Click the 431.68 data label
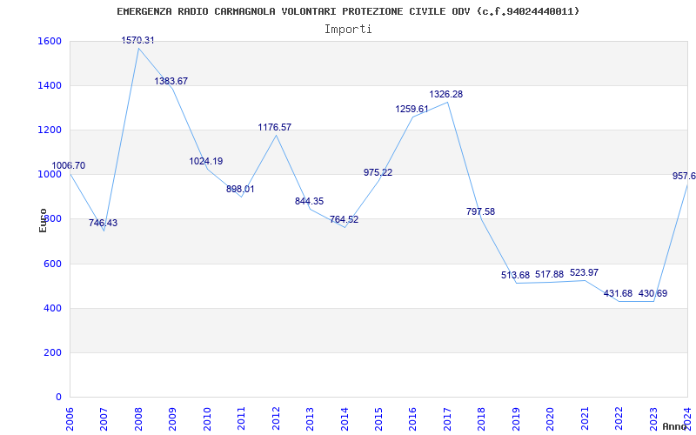Image resolution: width=696 pixels, height=435 pixels. click(618, 293)
